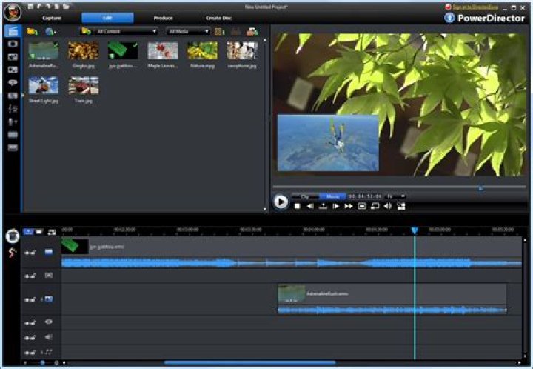Step to the previous frame
The width and height of the screenshot is (533, 369).
pos(310,206)
